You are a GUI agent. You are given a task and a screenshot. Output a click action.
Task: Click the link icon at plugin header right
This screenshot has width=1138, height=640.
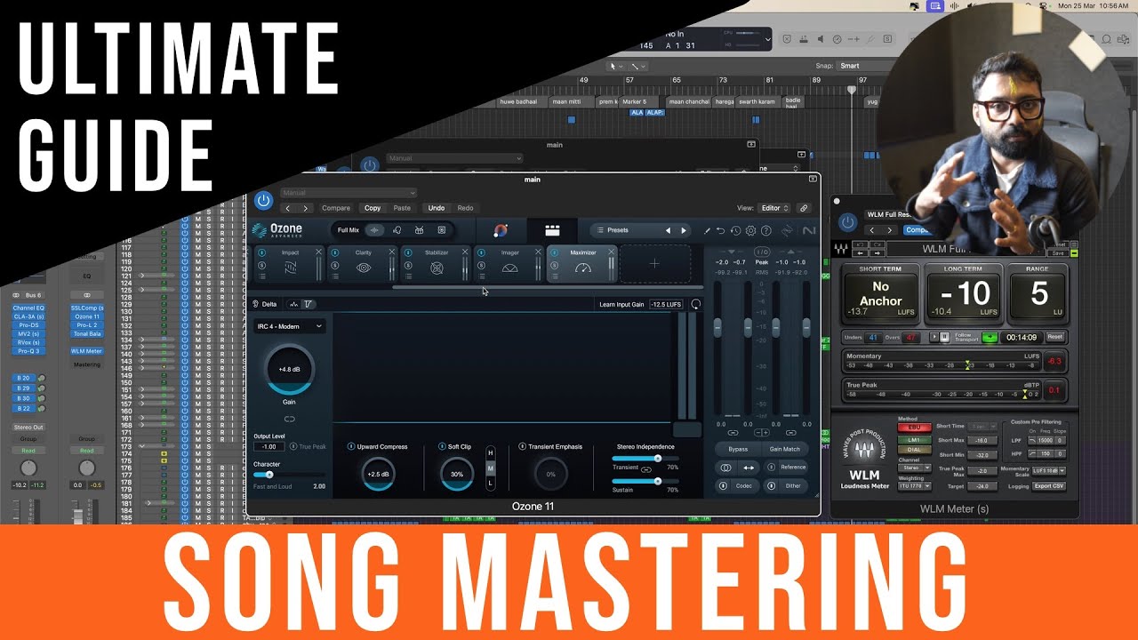[x=804, y=208]
